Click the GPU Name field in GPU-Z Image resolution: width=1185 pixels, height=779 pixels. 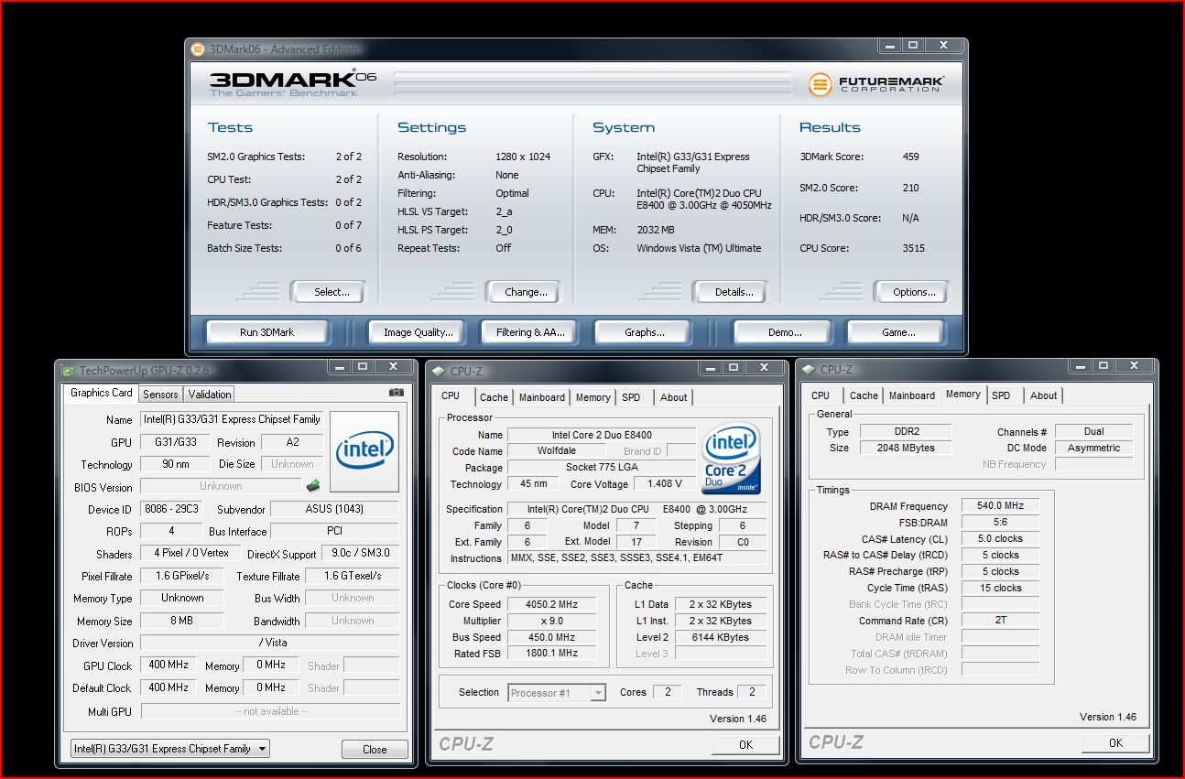[x=233, y=419]
